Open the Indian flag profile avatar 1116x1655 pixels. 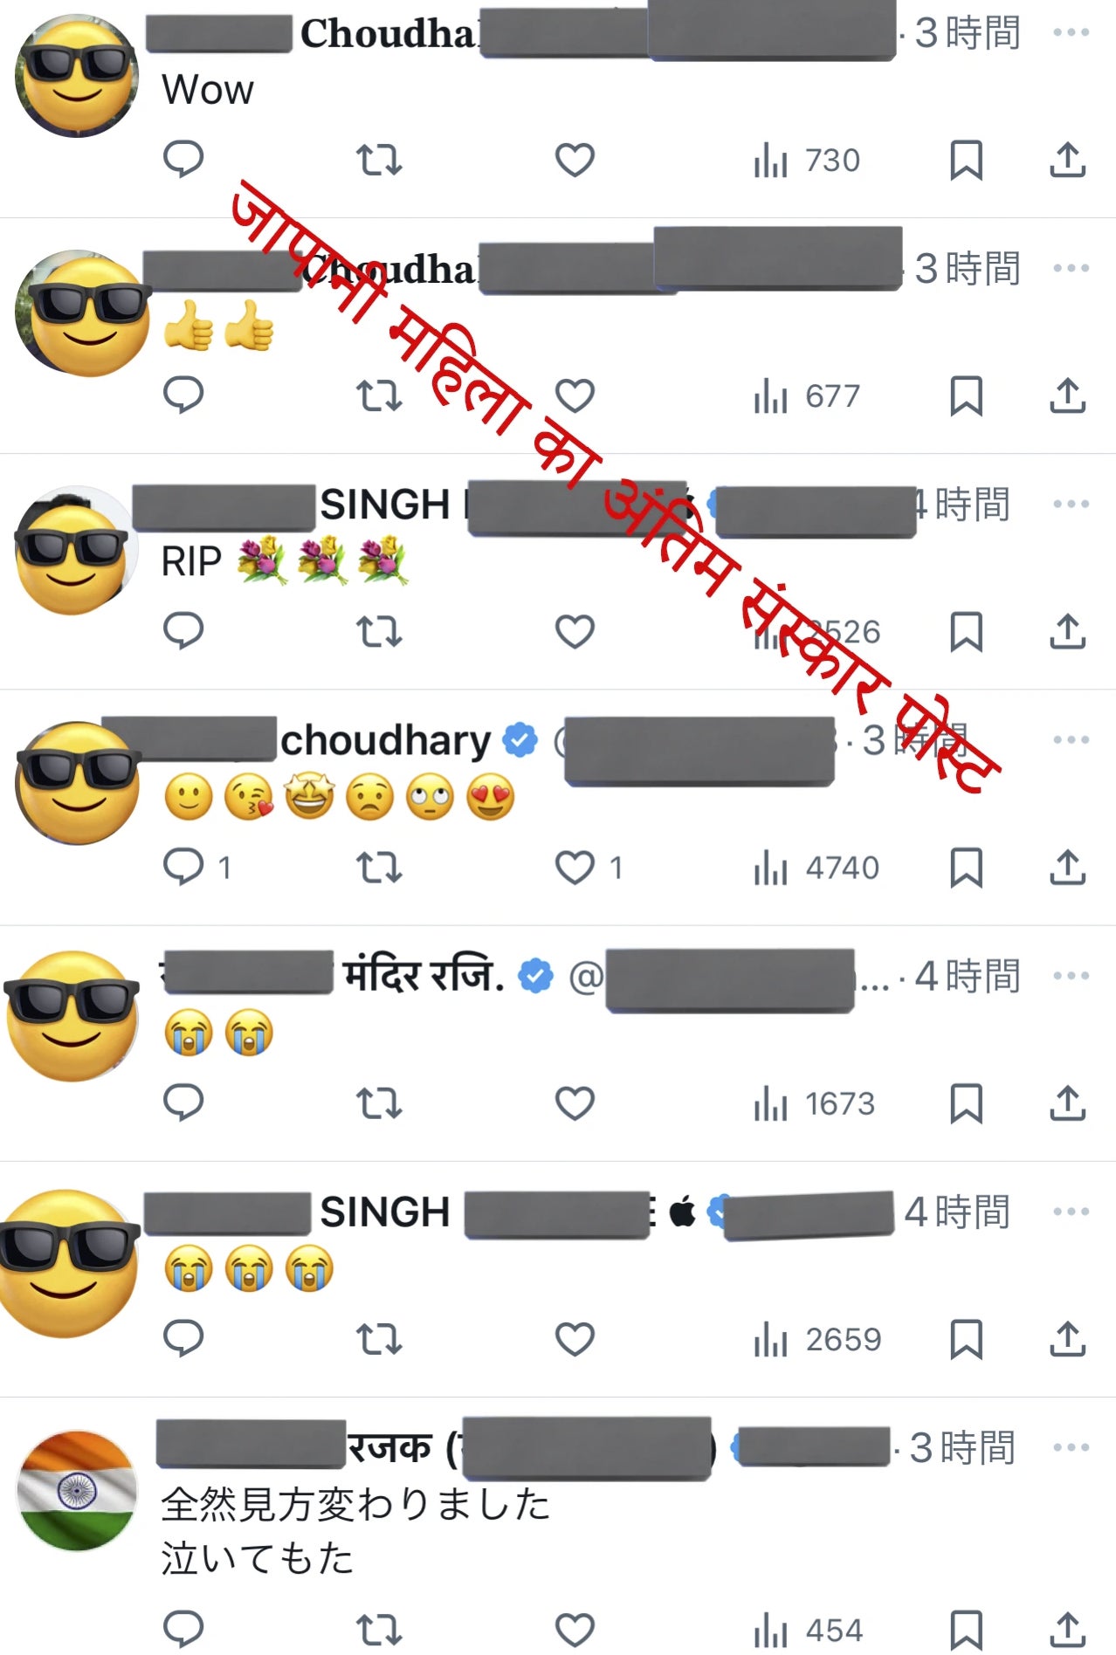click(77, 1490)
